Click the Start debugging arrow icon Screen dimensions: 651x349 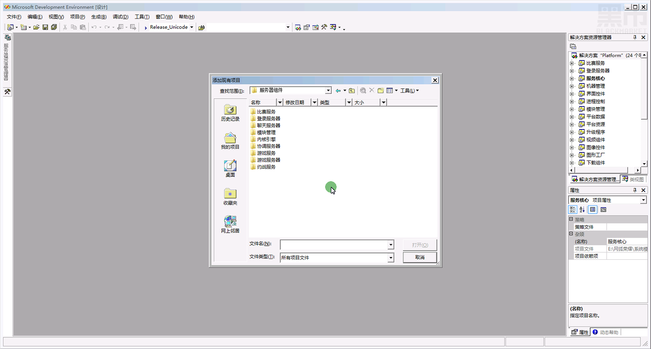tap(145, 27)
